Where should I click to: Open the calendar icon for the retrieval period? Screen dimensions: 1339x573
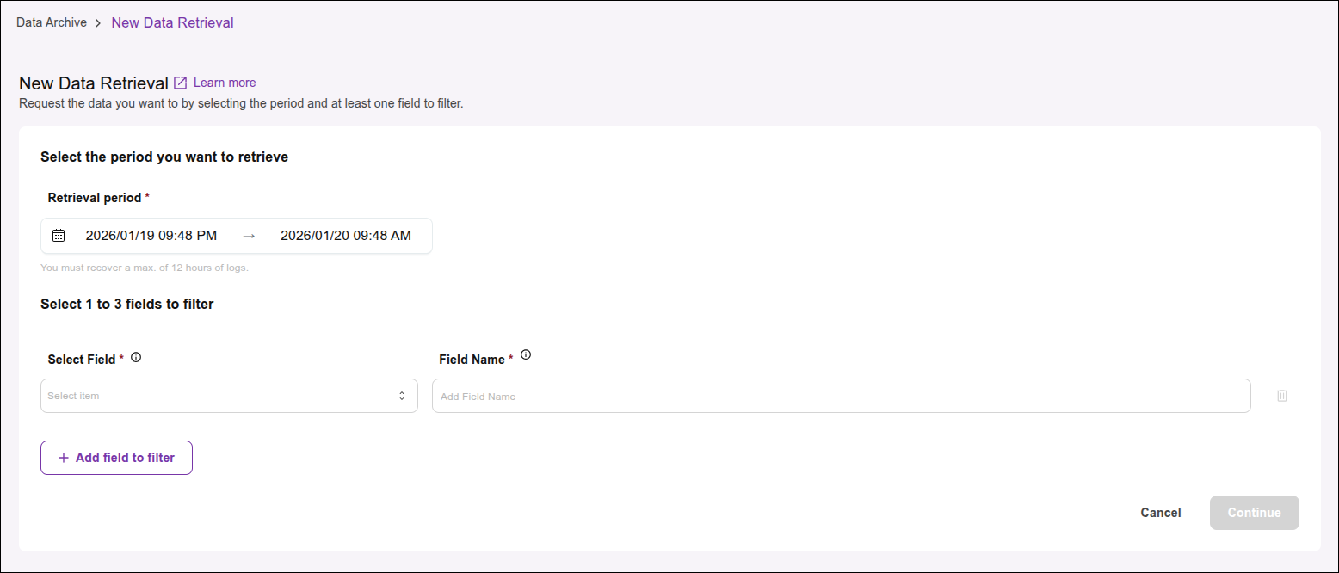tap(59, 235)
